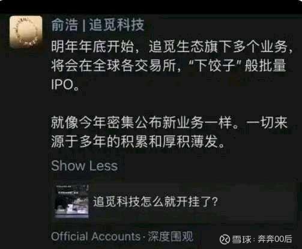Collapse the post with Show Less
Image resolution: width=302 pixels, height=249 pixels.
84,166
